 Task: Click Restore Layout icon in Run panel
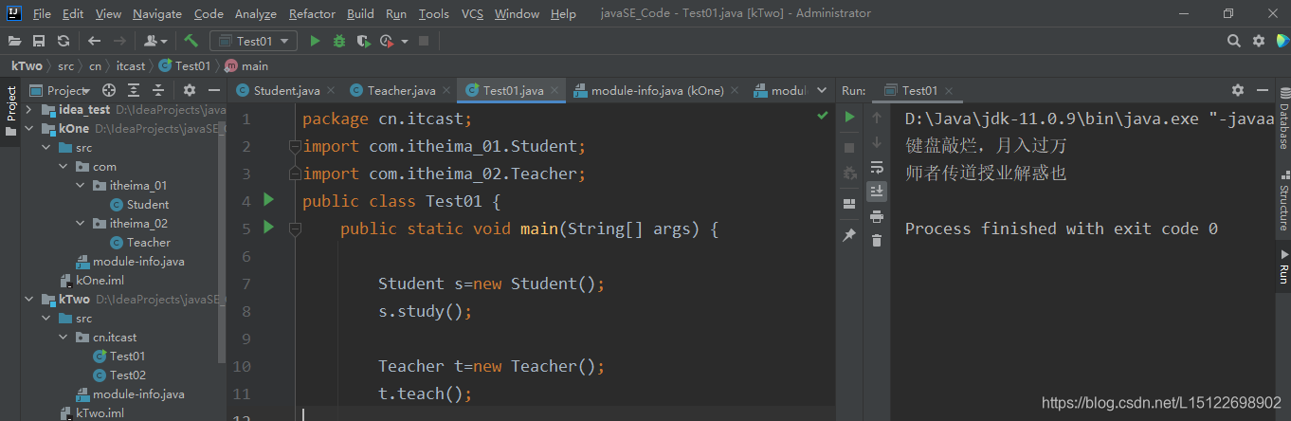849,203
